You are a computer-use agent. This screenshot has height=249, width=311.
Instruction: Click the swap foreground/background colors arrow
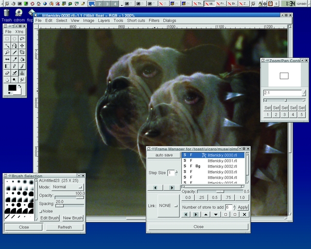(19, 87)
